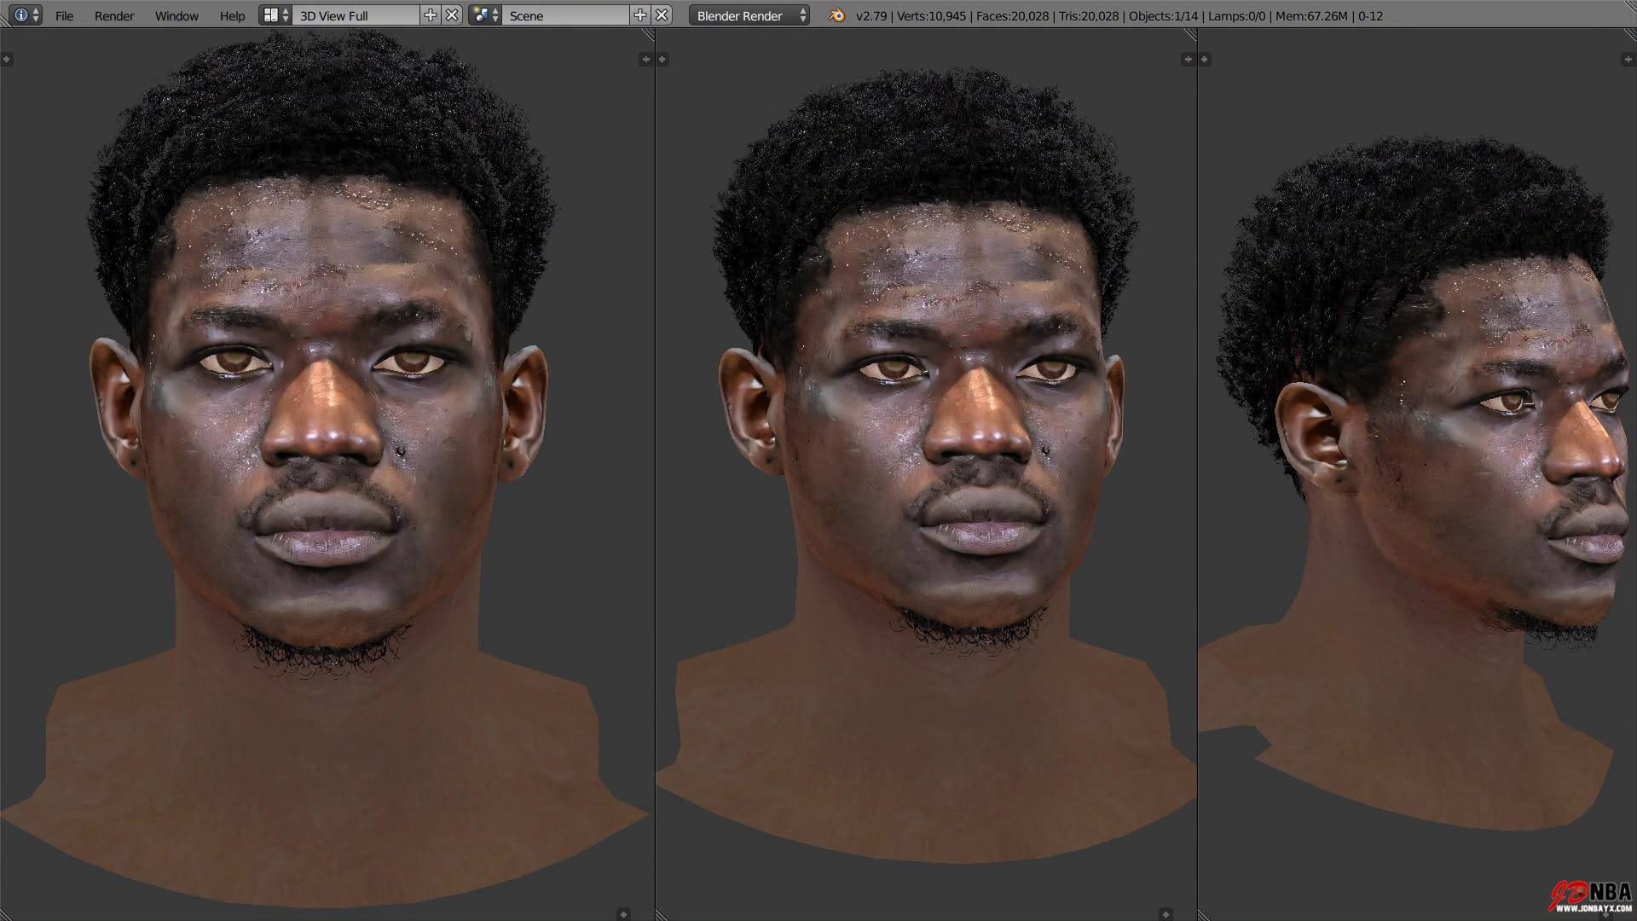
Task: Click the '3D View Full' layout name field
Action: (356, 15)
